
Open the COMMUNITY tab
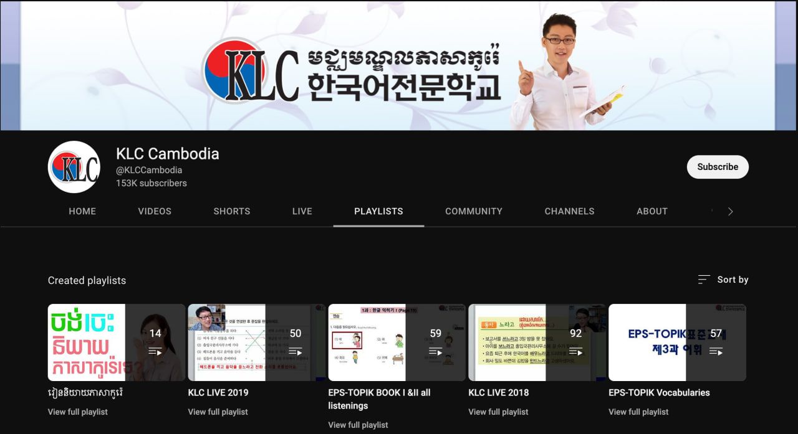[474, 211]
